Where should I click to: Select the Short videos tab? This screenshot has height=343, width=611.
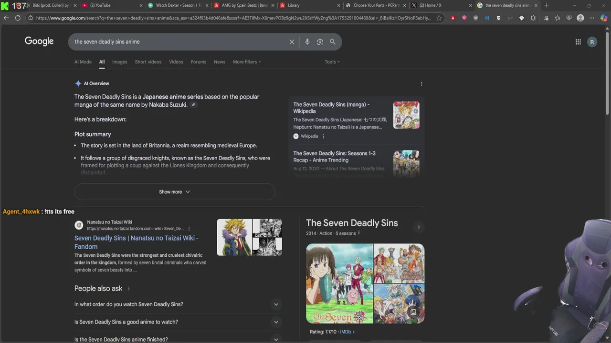pos(148,62)
